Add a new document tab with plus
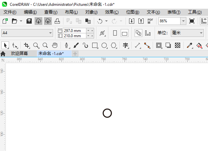Screen dimensions: 208x151 point(75,54)
